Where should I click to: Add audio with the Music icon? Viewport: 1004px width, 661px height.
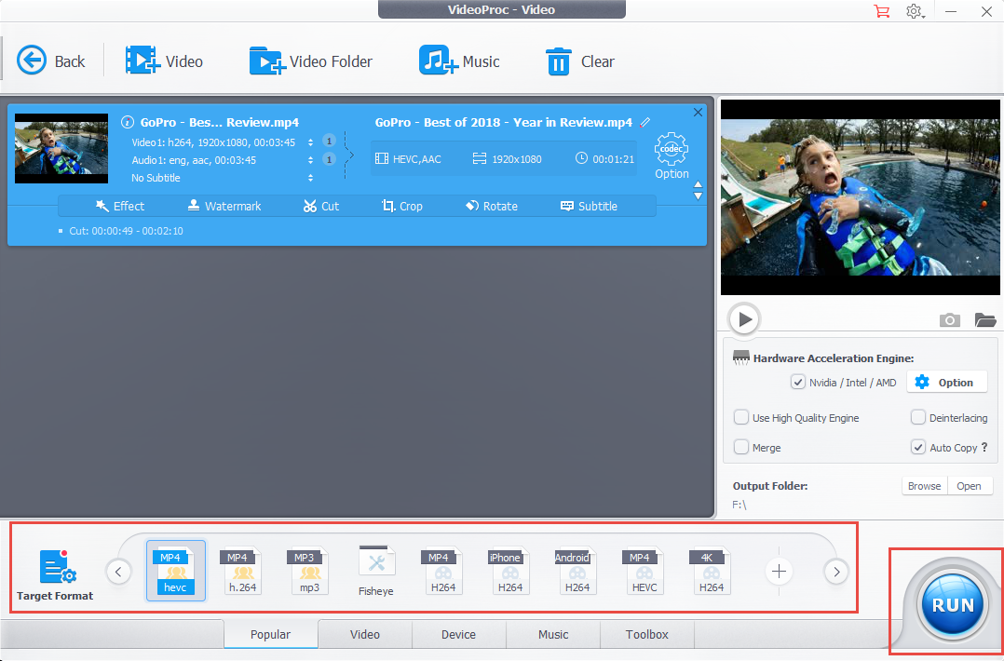(438, 61)
